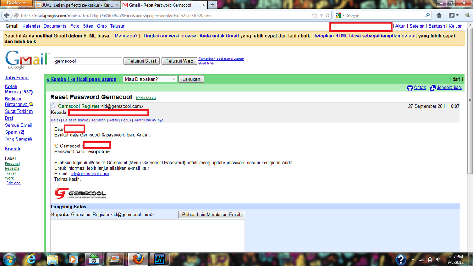Open Surat Terkirim folder
Screen dimensions: 473x266
pyautogui.click(x=18, y=111)
